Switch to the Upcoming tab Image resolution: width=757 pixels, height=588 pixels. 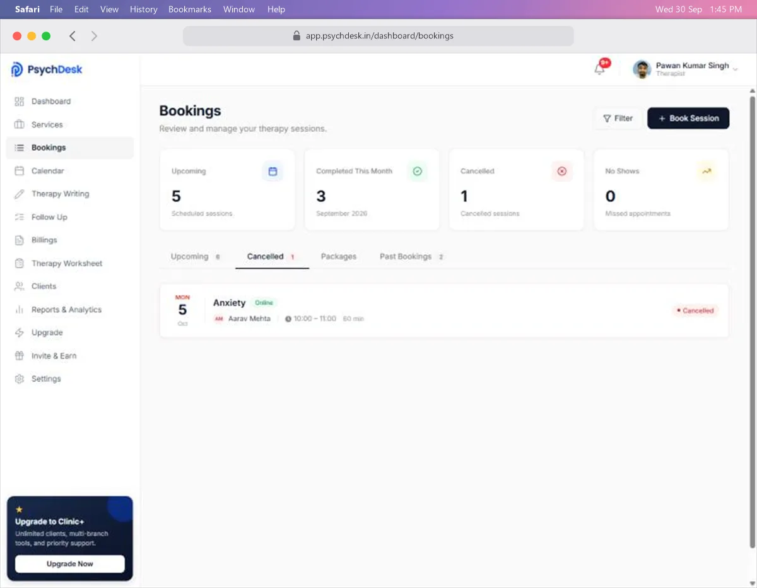[x=196, y=257]
